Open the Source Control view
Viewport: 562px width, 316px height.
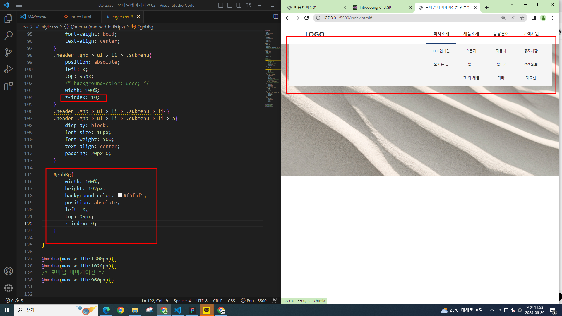coord(8,52)
